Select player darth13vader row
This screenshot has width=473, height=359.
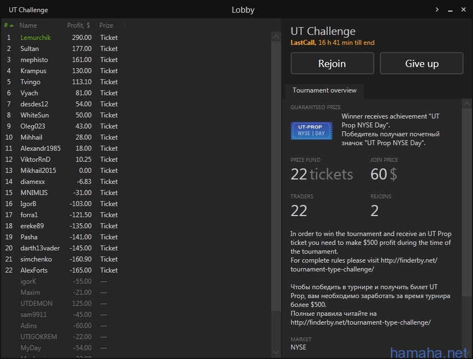(136, 248)
